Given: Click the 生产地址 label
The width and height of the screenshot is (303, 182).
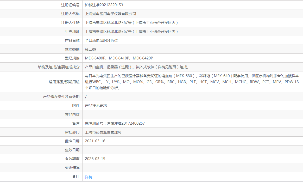Looking at the screenshot, I should tap(72, 32).
